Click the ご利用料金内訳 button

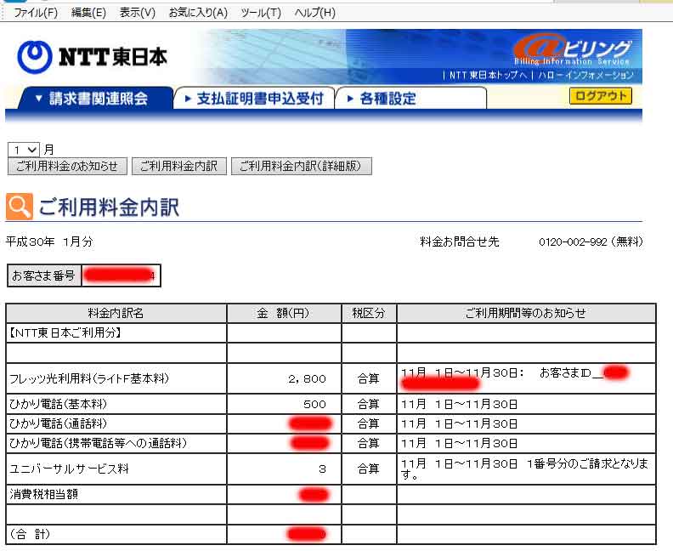click(x=178, y=167)
